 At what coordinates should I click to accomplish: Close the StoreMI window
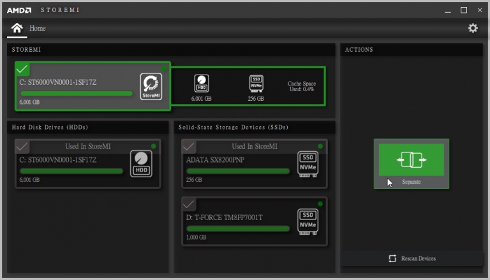pyautogui.click(x=480, y=10)
